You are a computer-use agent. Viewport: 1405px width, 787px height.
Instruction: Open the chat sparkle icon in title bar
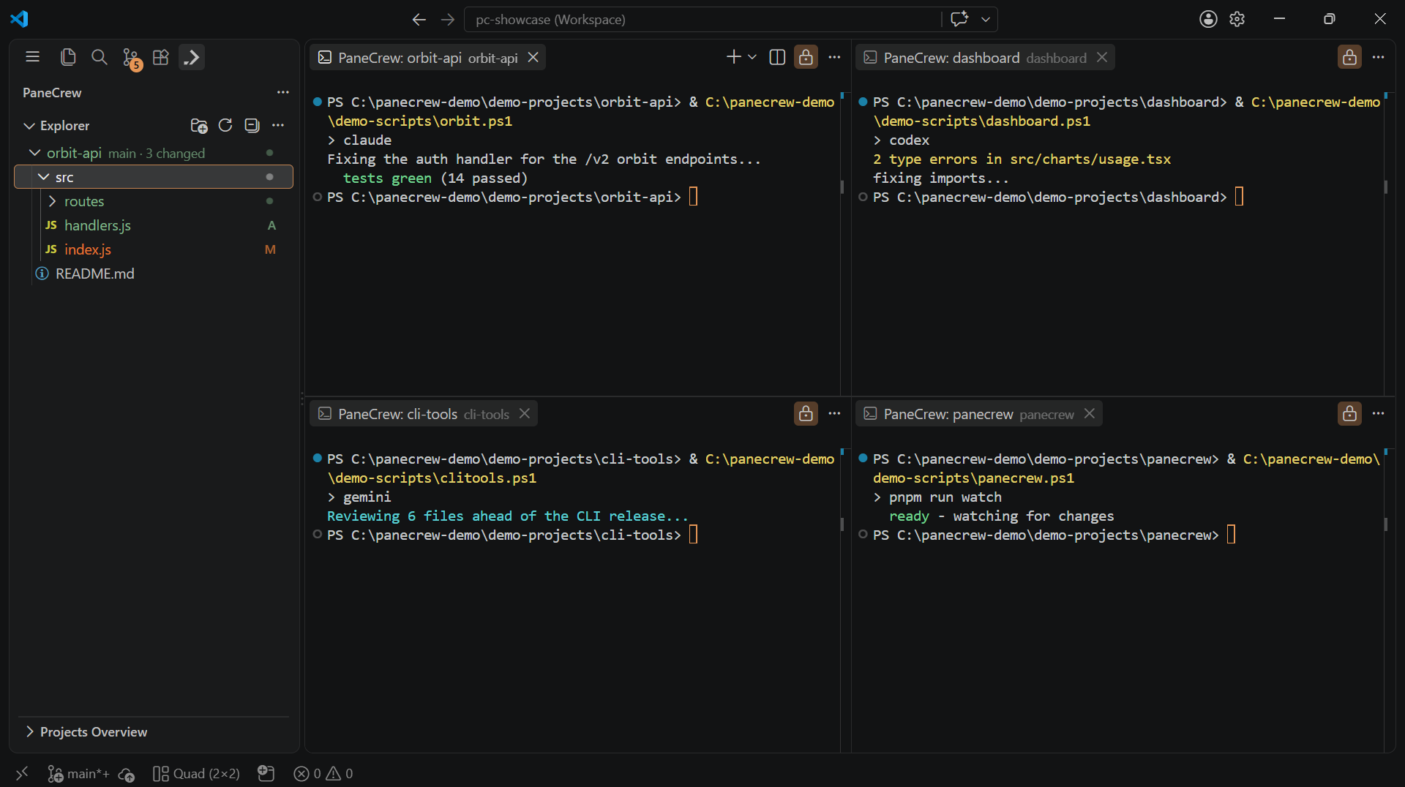(x=959, y=19)
